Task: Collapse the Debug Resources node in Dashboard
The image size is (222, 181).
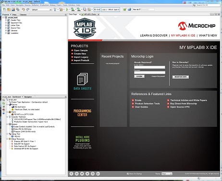Action: click(7, 139)
